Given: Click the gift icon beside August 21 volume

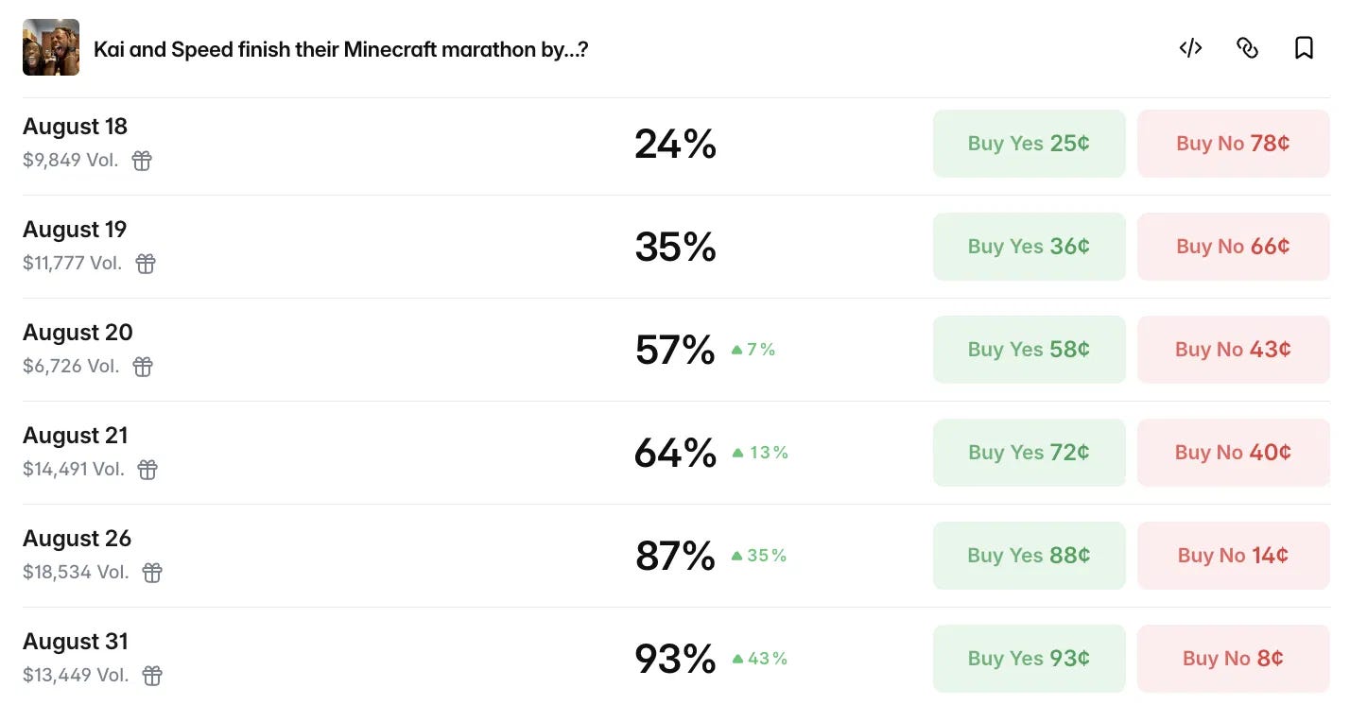Looking at the screenshot, I should (147, 470).
